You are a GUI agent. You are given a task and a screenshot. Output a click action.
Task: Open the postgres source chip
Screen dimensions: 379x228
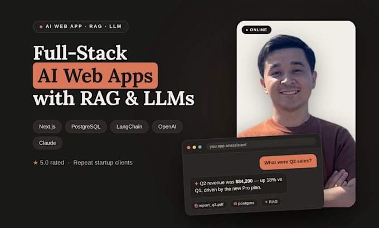244,203
